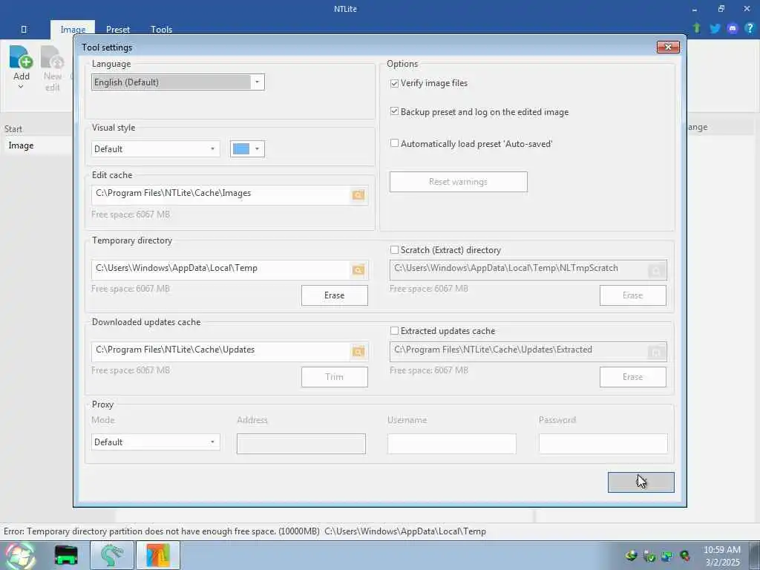Click the fourth system tray icon
Viewport: 760px width, 570px height.
pyautogui.click(x=685, y=556)
